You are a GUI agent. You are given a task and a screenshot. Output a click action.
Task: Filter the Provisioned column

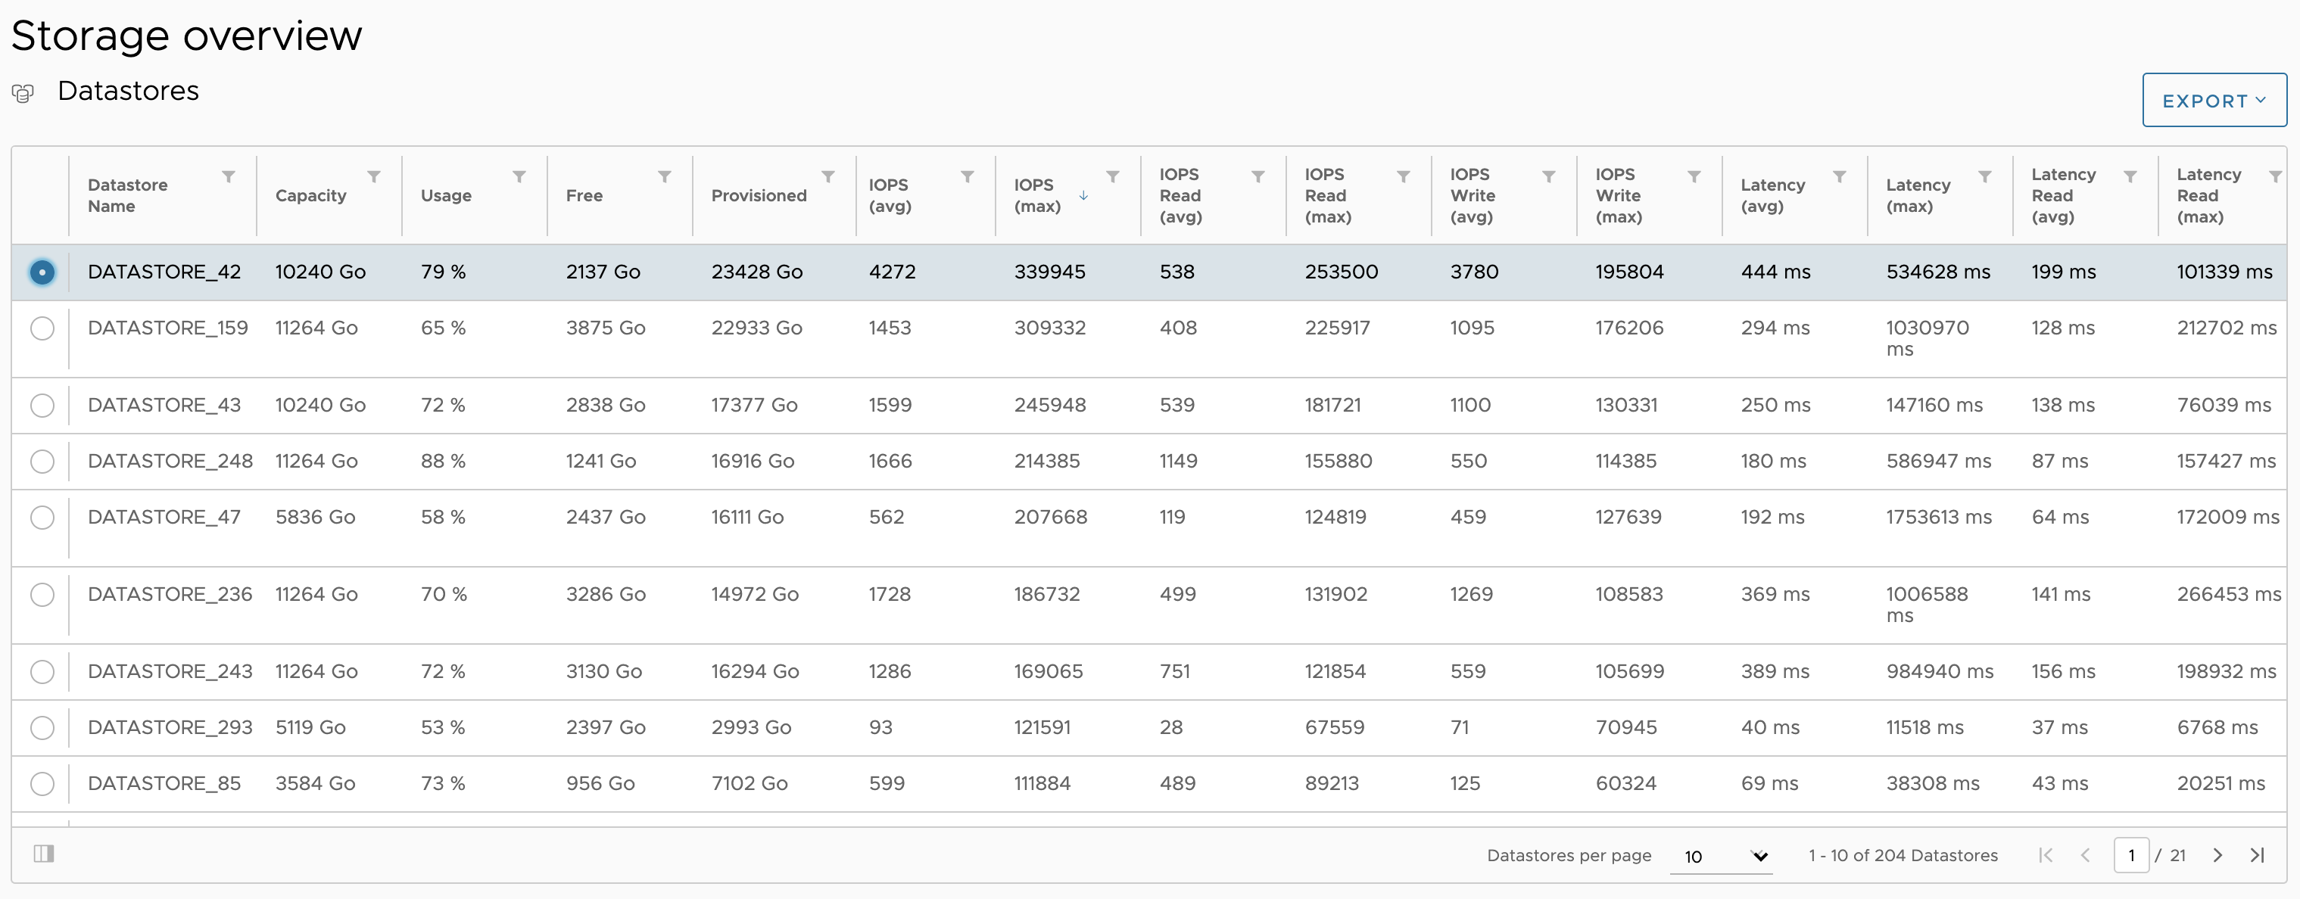pos(827,177)
